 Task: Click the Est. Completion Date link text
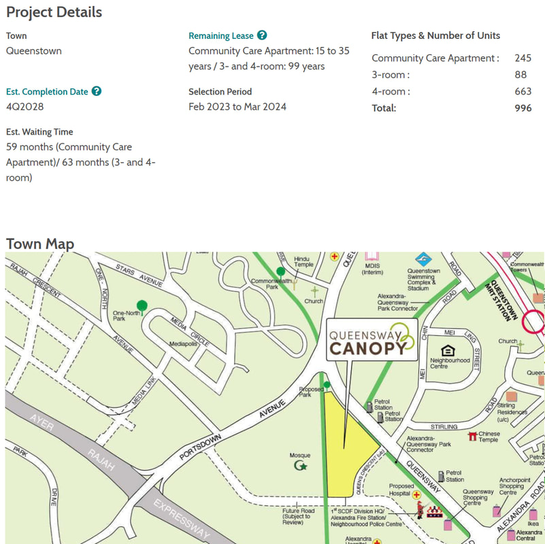pos(47,92)
